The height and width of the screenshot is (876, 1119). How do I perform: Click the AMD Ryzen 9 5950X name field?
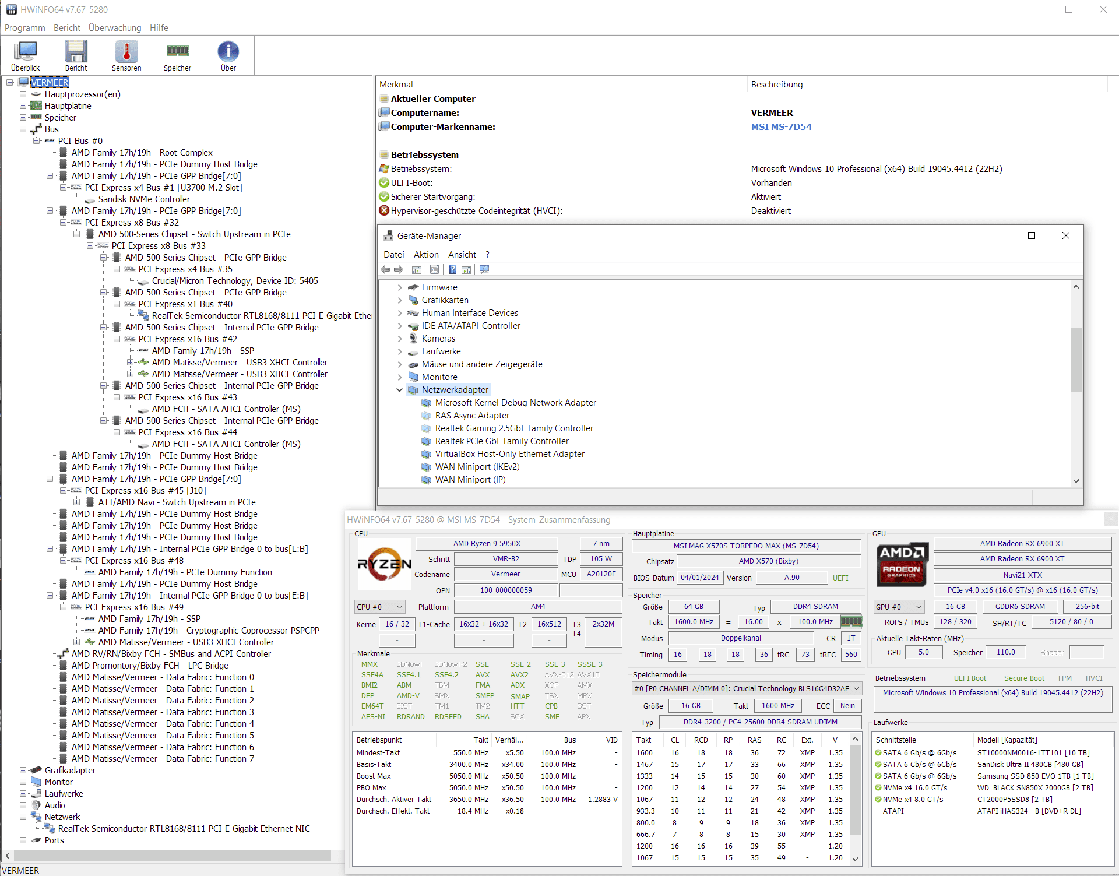[x=487, y=544]
